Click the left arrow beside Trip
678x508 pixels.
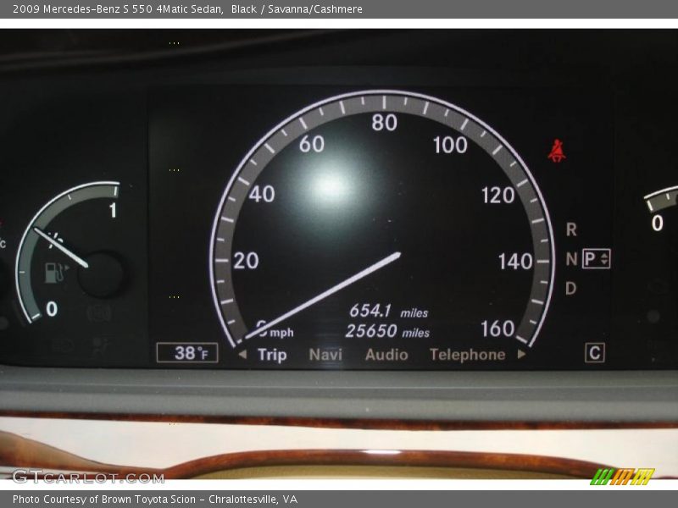tap(242, 354)
